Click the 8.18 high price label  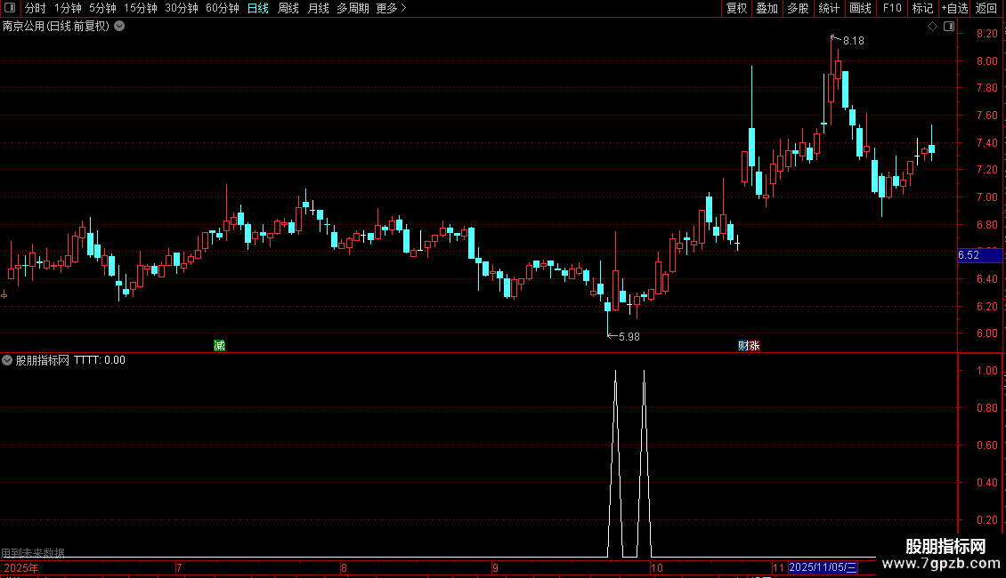click(x=853, y=41)
